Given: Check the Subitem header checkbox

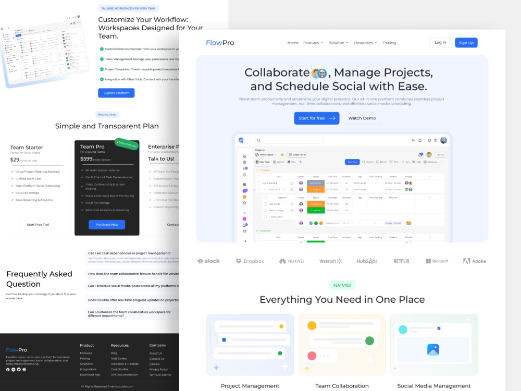Looking at the screenshot, I should (x=265, y=198).
